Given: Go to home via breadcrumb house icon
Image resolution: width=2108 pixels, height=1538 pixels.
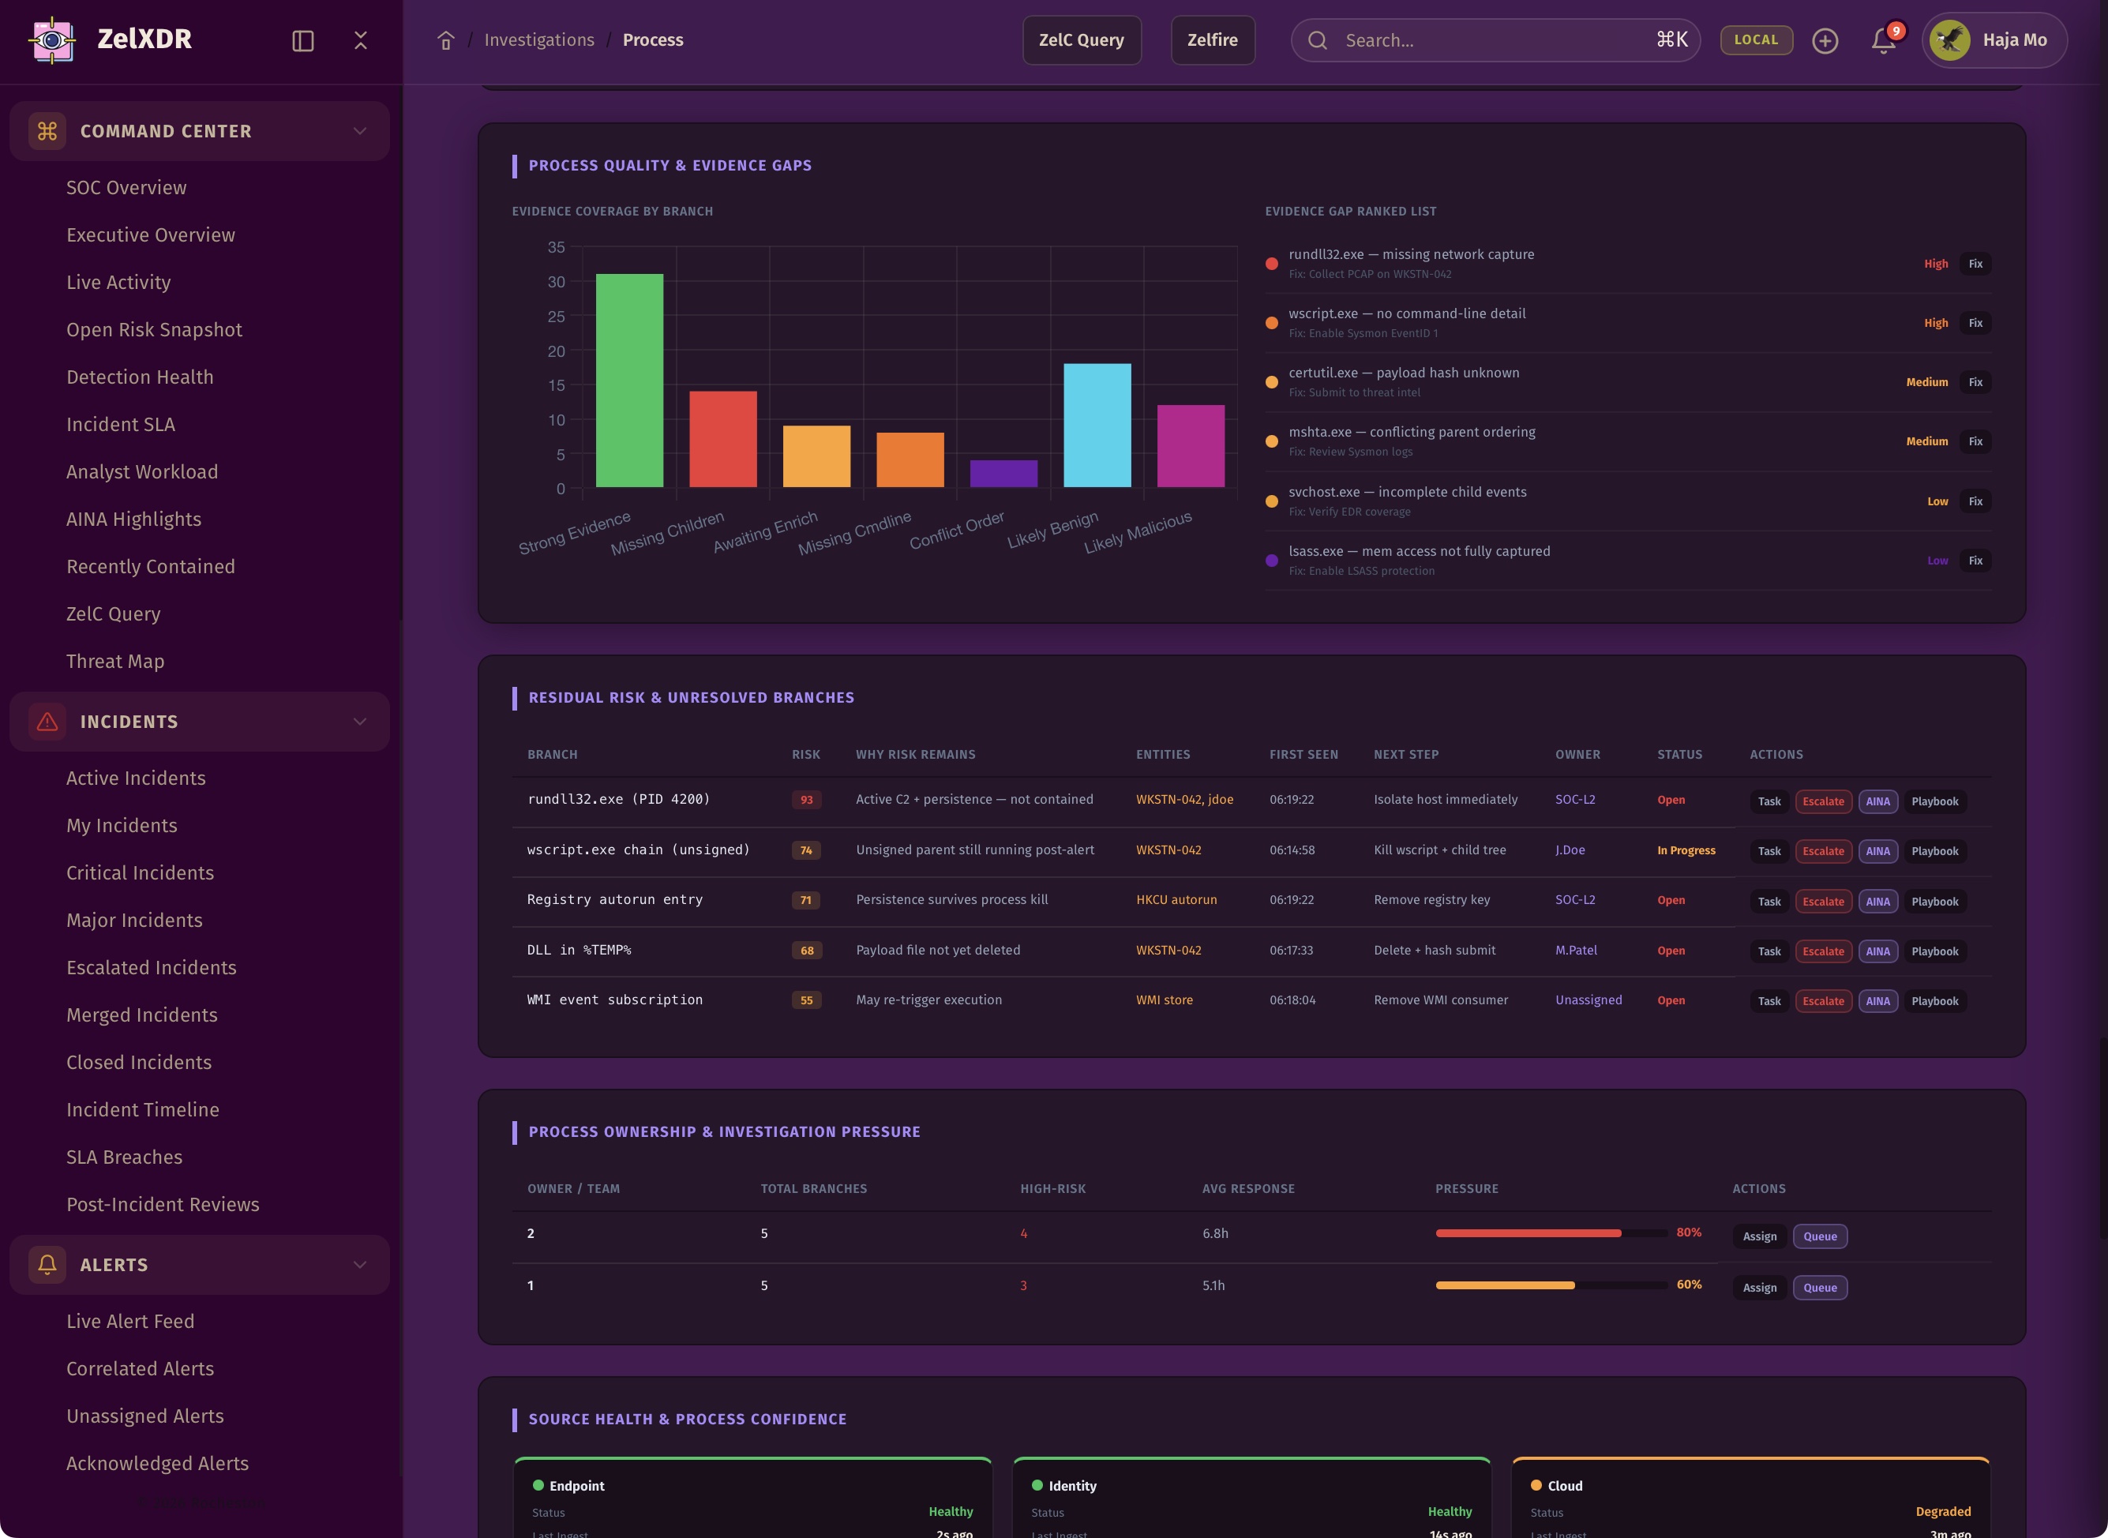Looking at the screenshot, I should [446, 40].
